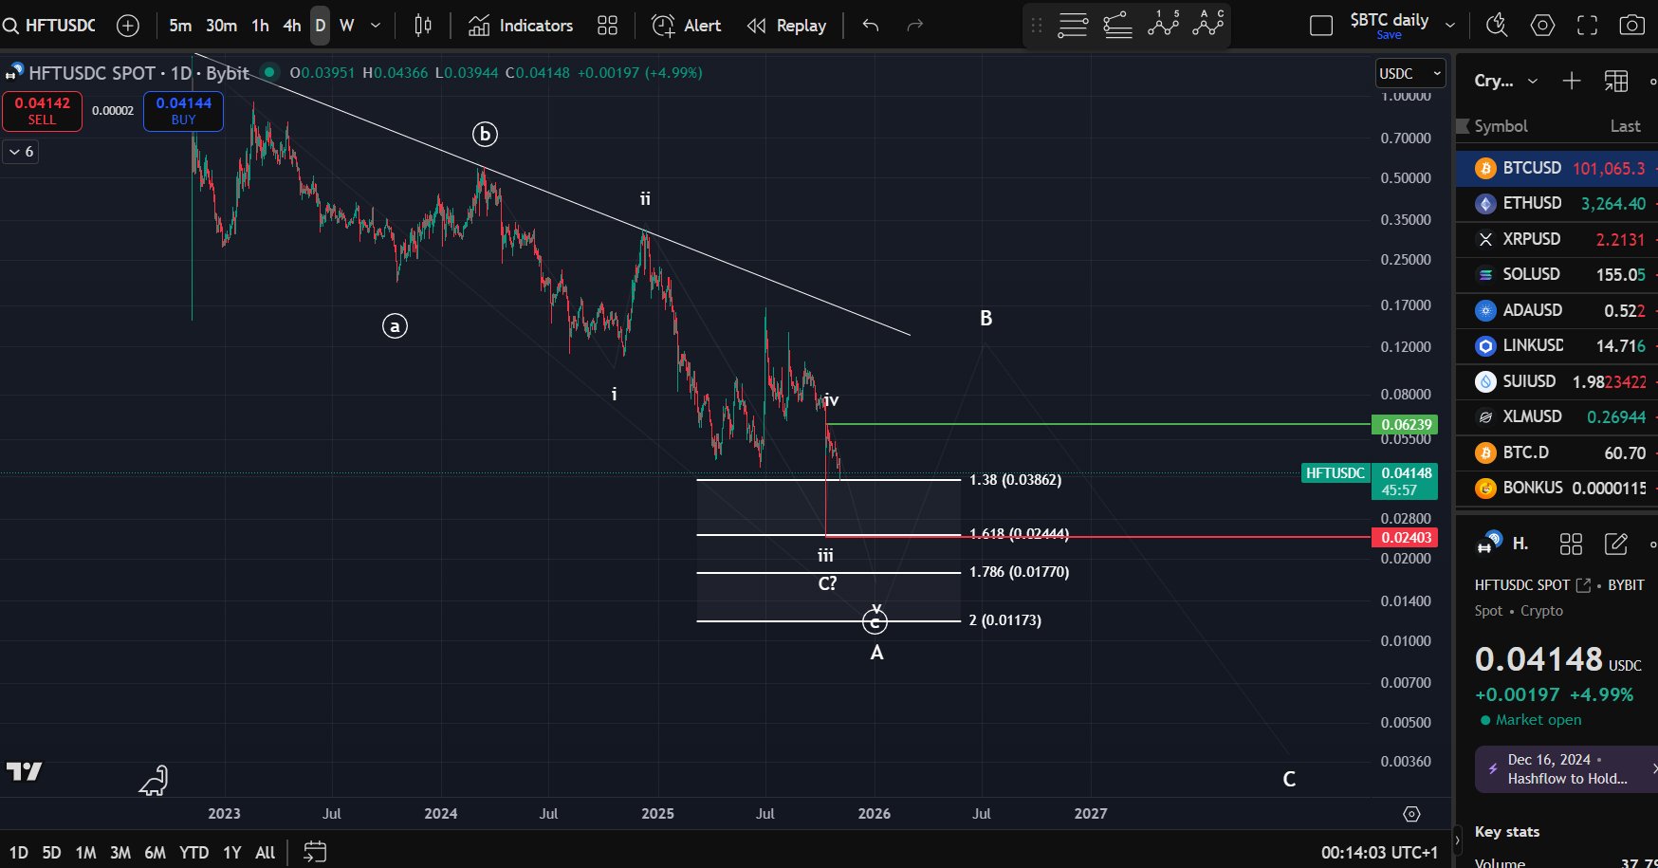Screen dimensions: 1658x868
Task: Open watchlist advanced view table icon
Action: (1616, 81)
